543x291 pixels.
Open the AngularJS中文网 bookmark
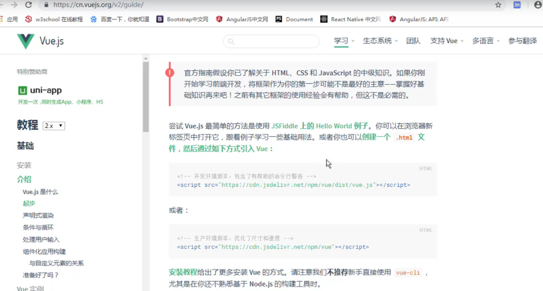(x=242, y=19)
